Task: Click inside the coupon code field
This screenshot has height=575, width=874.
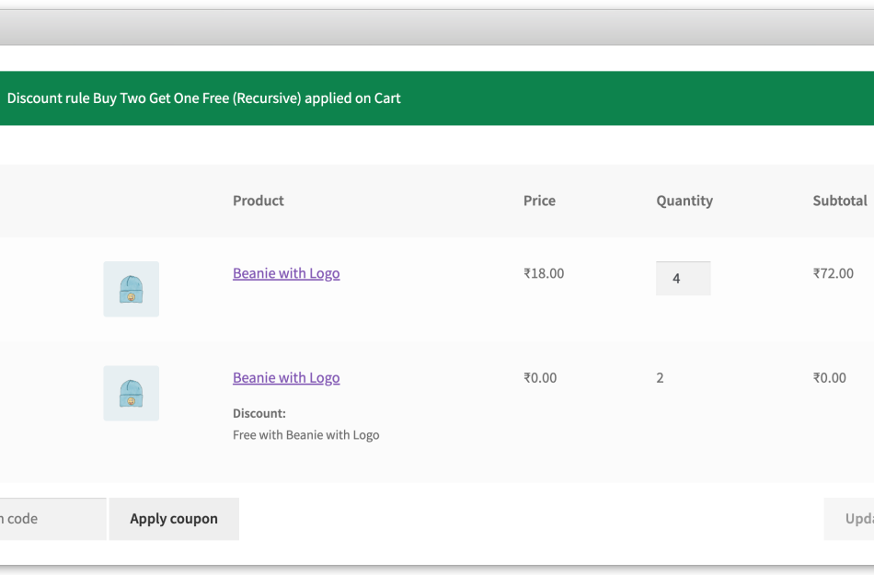Action: point(46,518)
